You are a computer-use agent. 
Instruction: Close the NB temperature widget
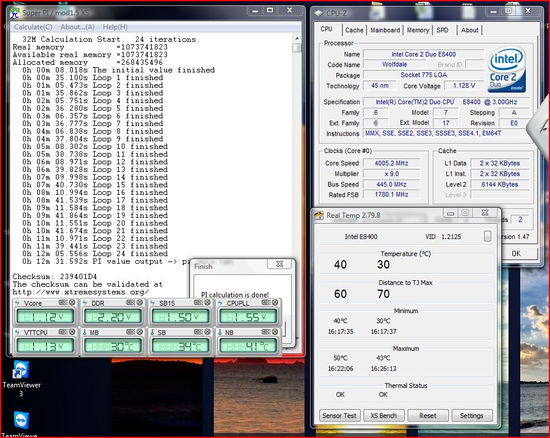275,332
